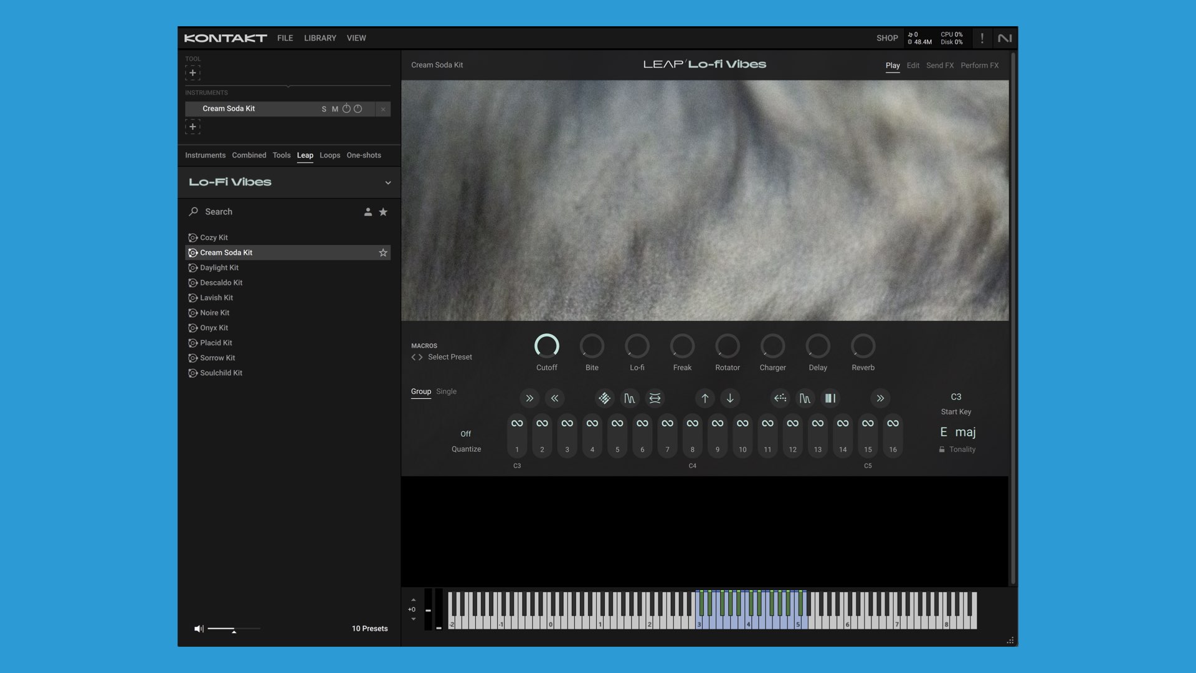The height and width of the screenshot is (673, 1196).
Task: Open the SHOP link
Action: (887, 38)
